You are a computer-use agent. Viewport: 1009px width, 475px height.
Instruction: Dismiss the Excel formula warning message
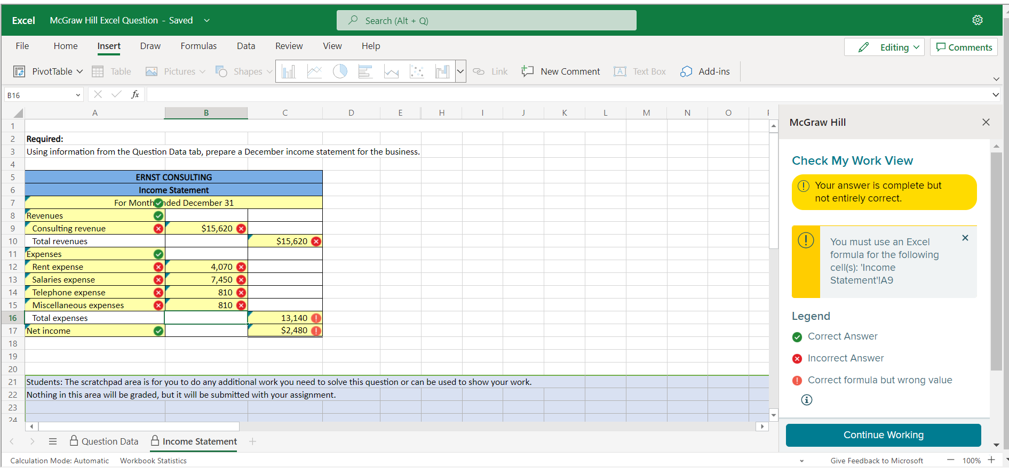[x=965, y=238]
